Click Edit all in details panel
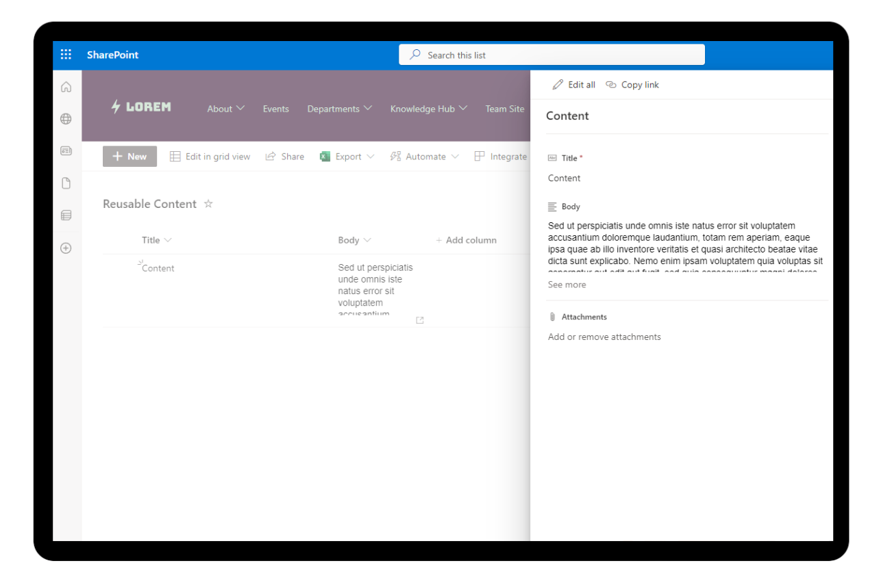Viewport: 879px width, 576px height. 574,85
